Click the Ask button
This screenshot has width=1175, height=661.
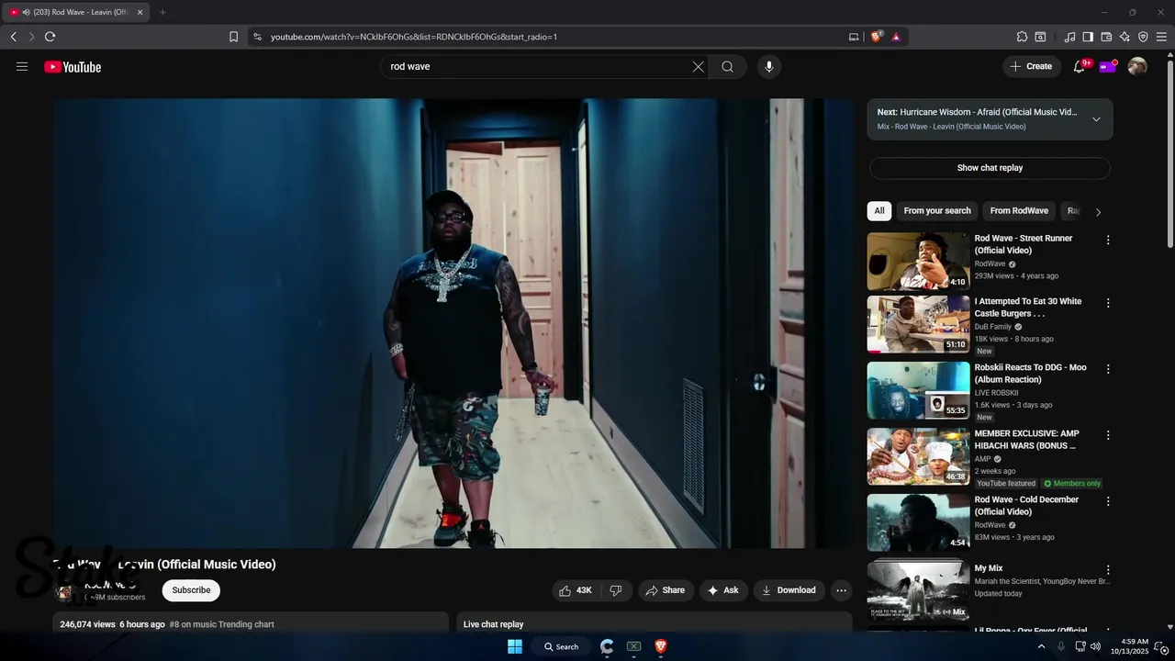tap(722, 590)
